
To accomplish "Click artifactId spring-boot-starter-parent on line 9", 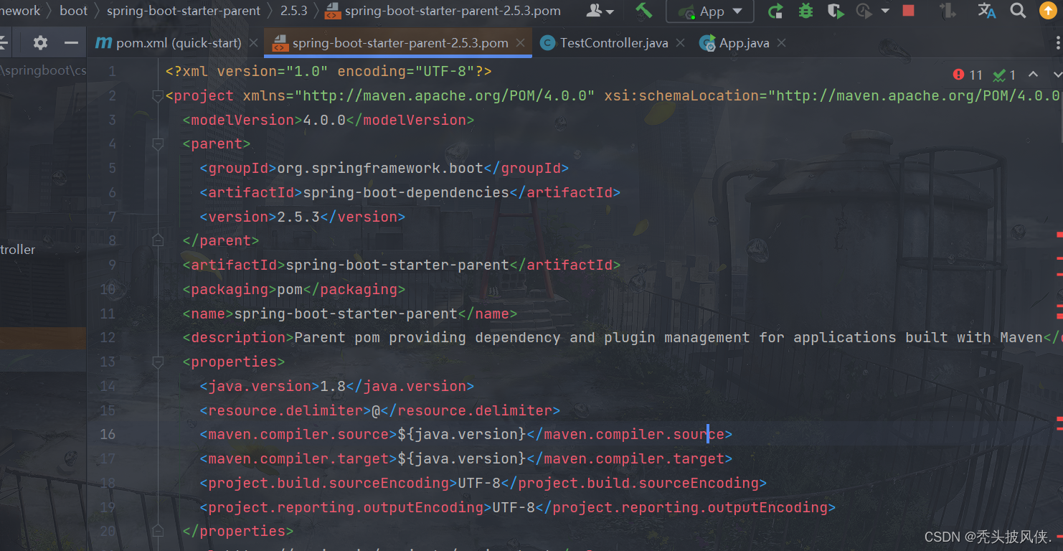I will coord(397,265).
